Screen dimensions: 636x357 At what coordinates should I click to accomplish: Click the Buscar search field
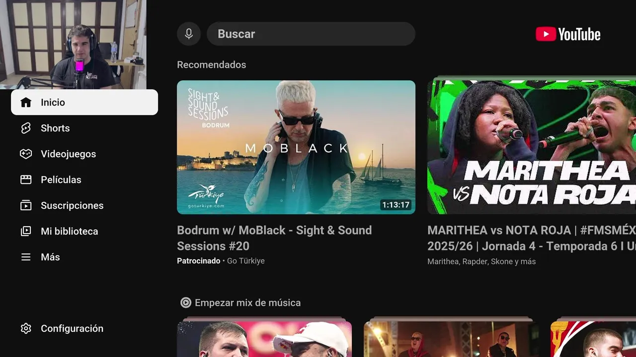pos(311,34)
